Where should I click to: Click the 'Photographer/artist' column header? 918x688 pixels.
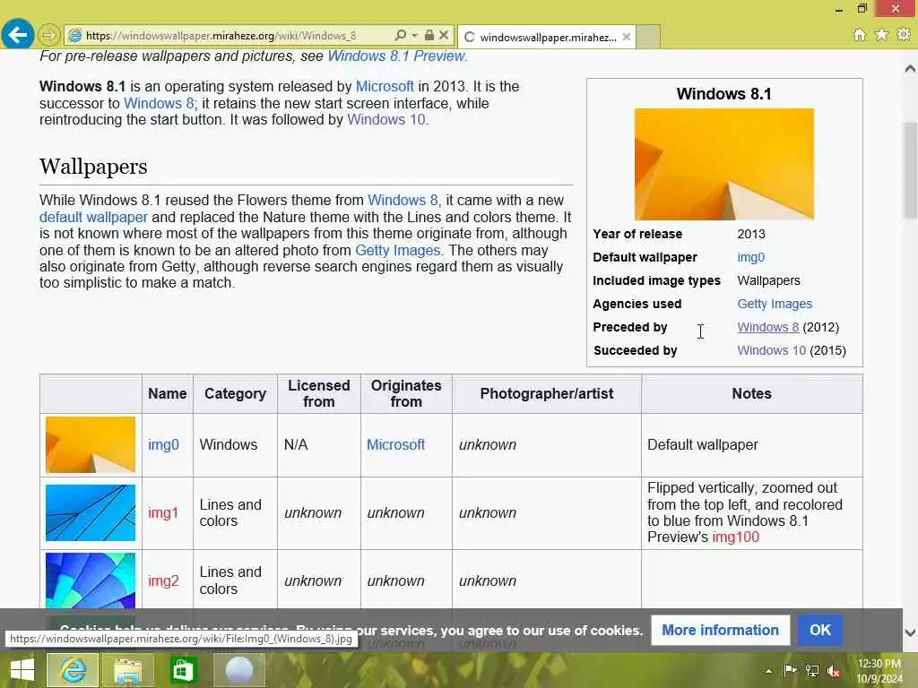click(547, 394)
